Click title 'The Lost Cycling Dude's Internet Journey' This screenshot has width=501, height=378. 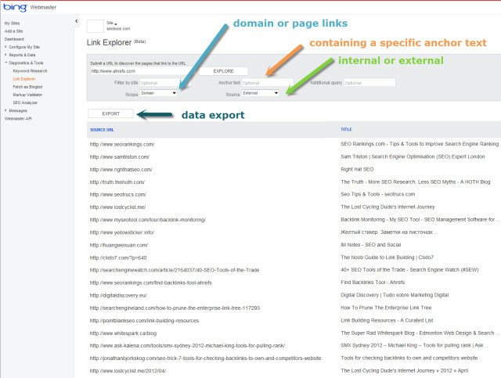tap(387, 207)
